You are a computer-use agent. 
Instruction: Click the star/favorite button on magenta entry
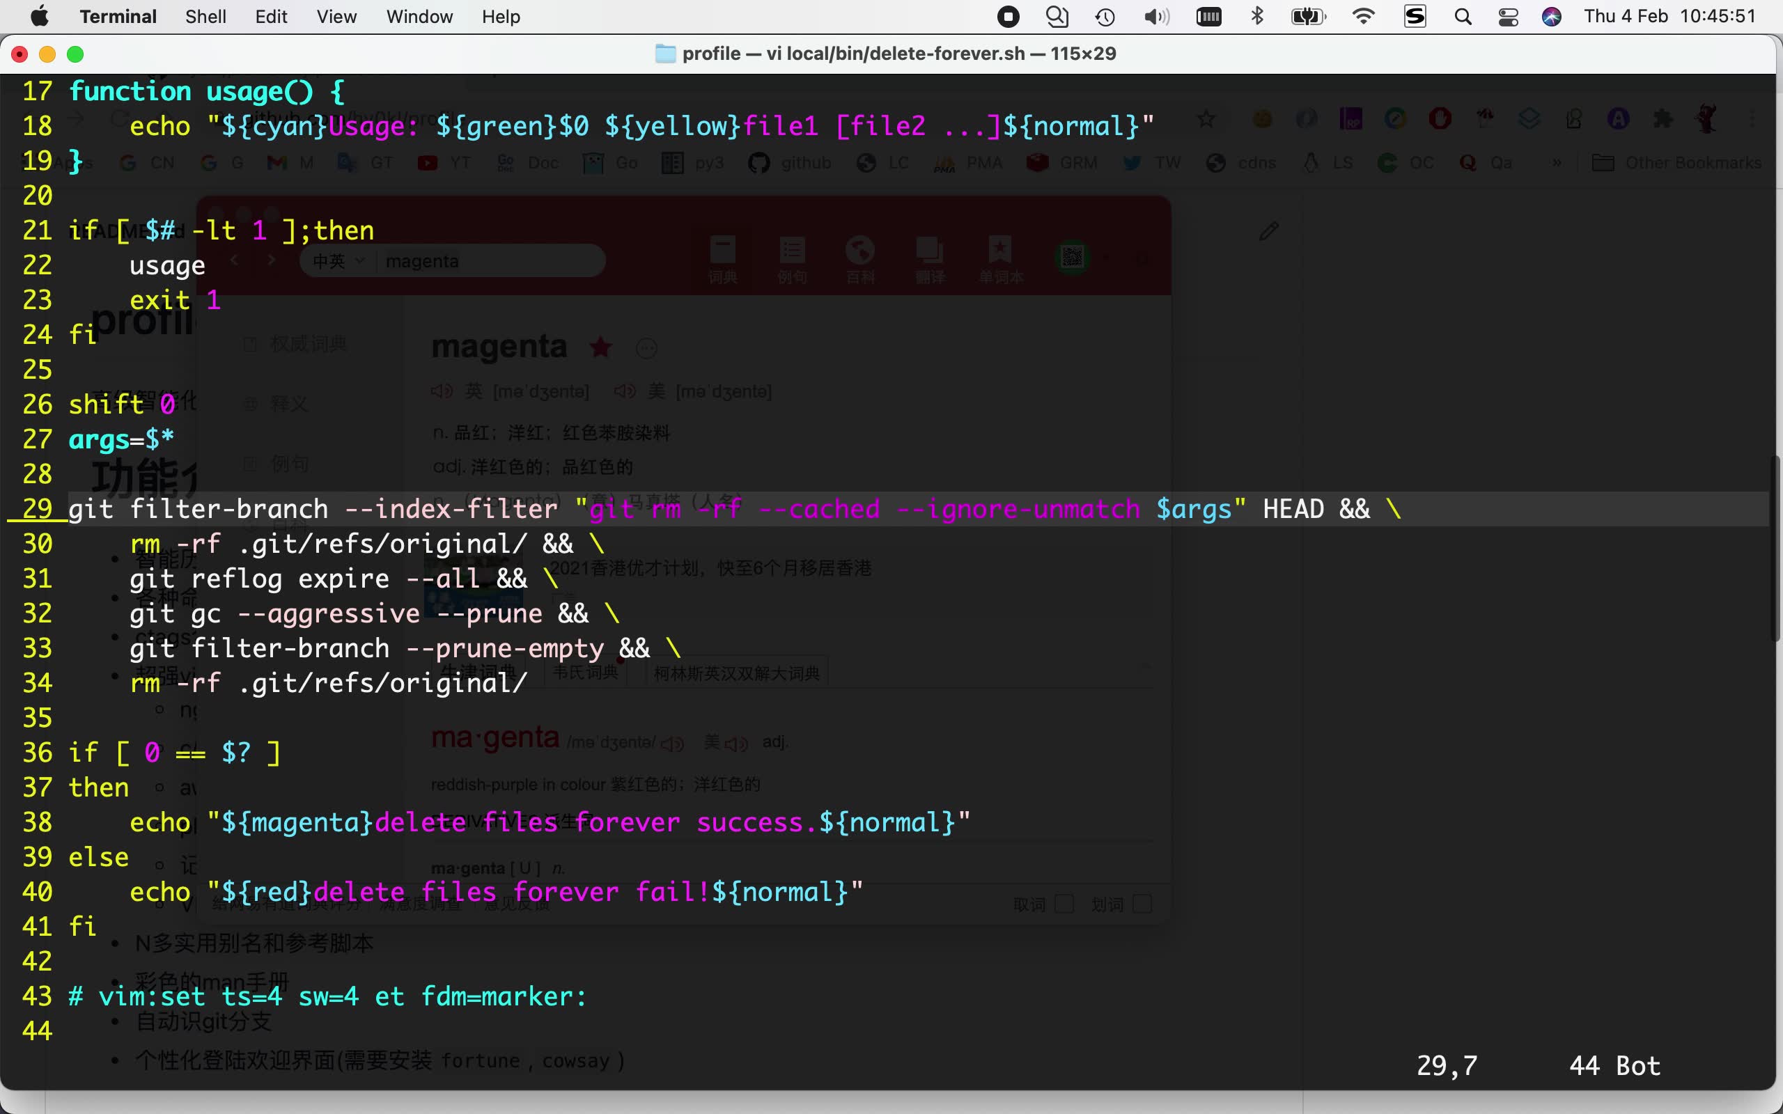coord(602,347)
